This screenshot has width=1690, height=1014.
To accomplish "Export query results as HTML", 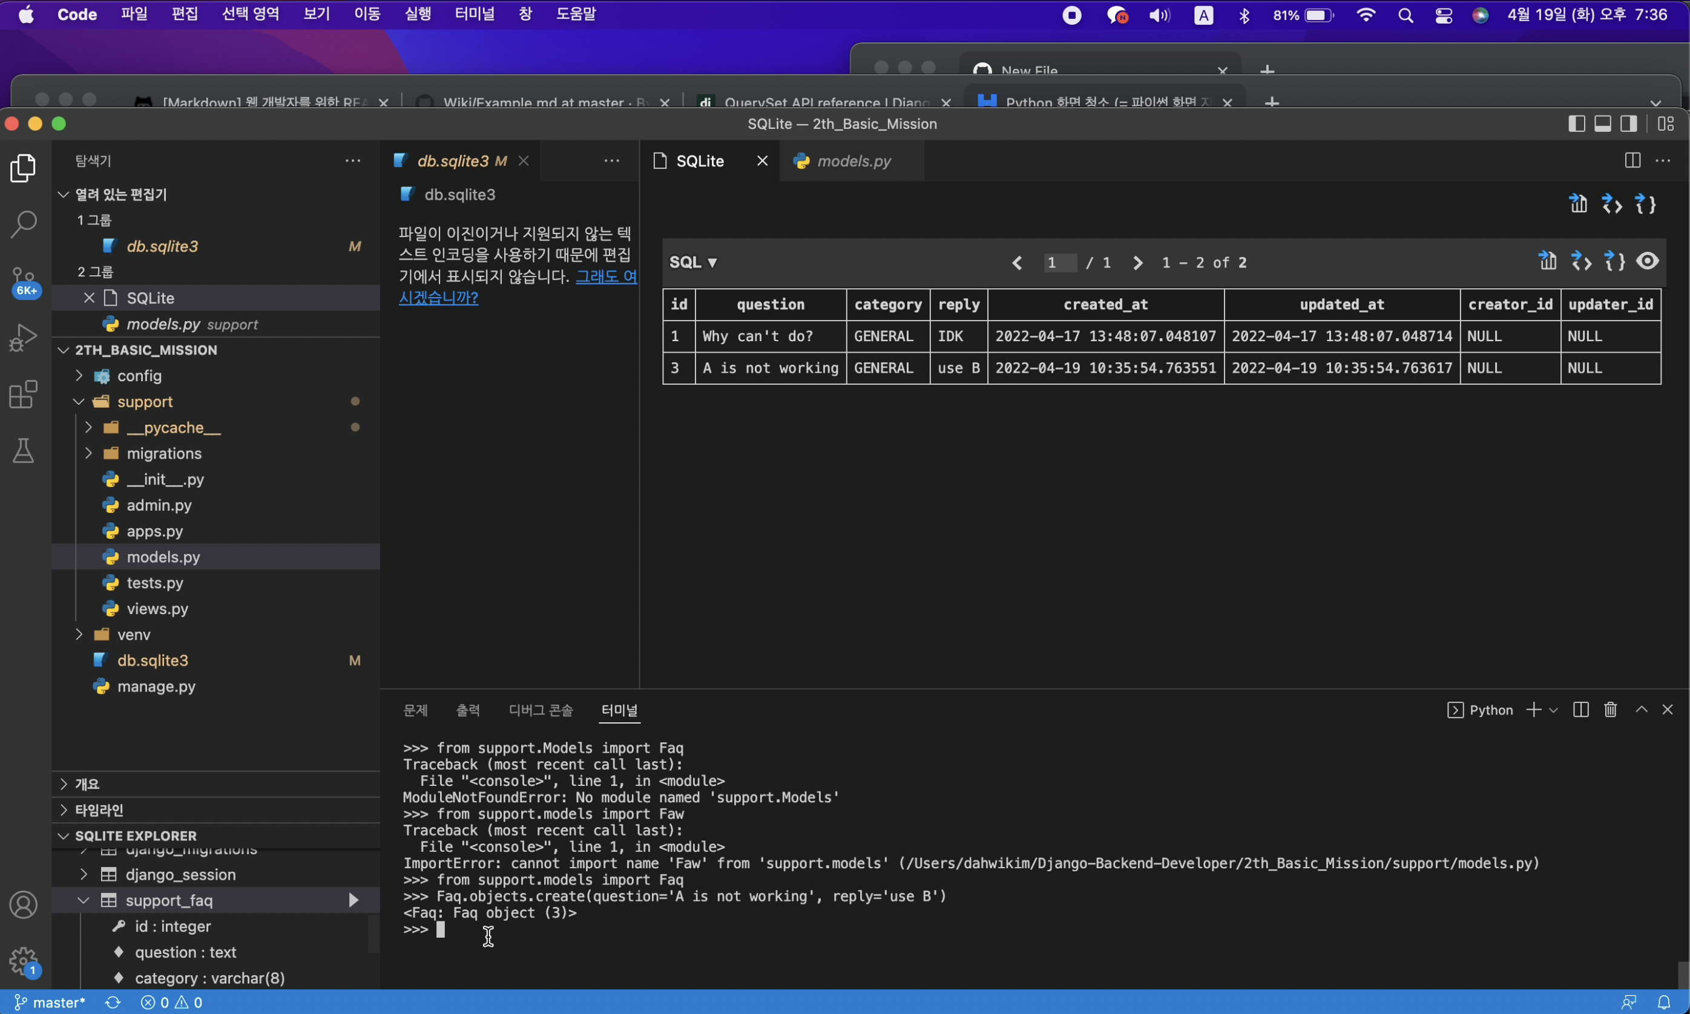I will (x=1582, y=262).
